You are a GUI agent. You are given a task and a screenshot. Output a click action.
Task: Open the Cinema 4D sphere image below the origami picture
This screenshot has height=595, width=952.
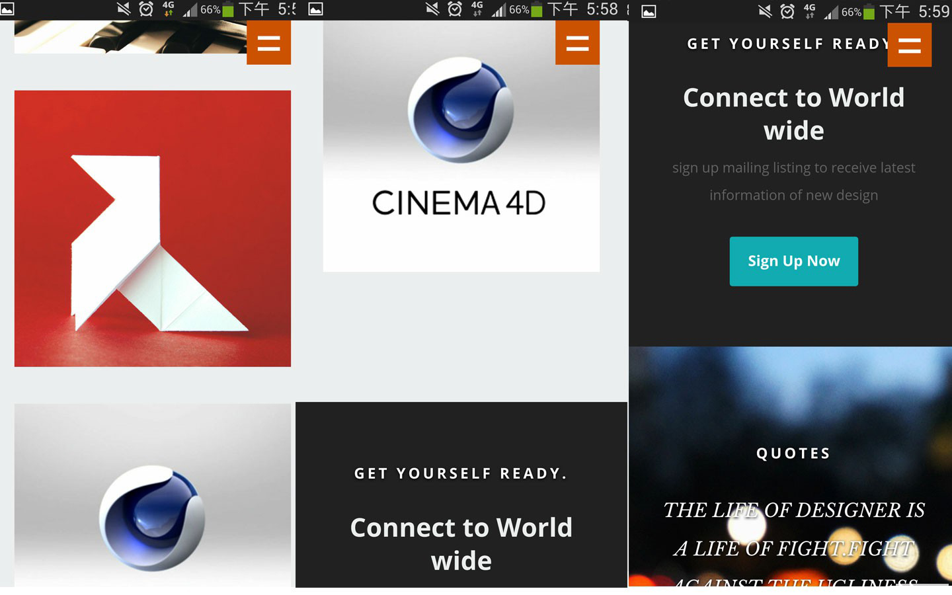(153, 495)
